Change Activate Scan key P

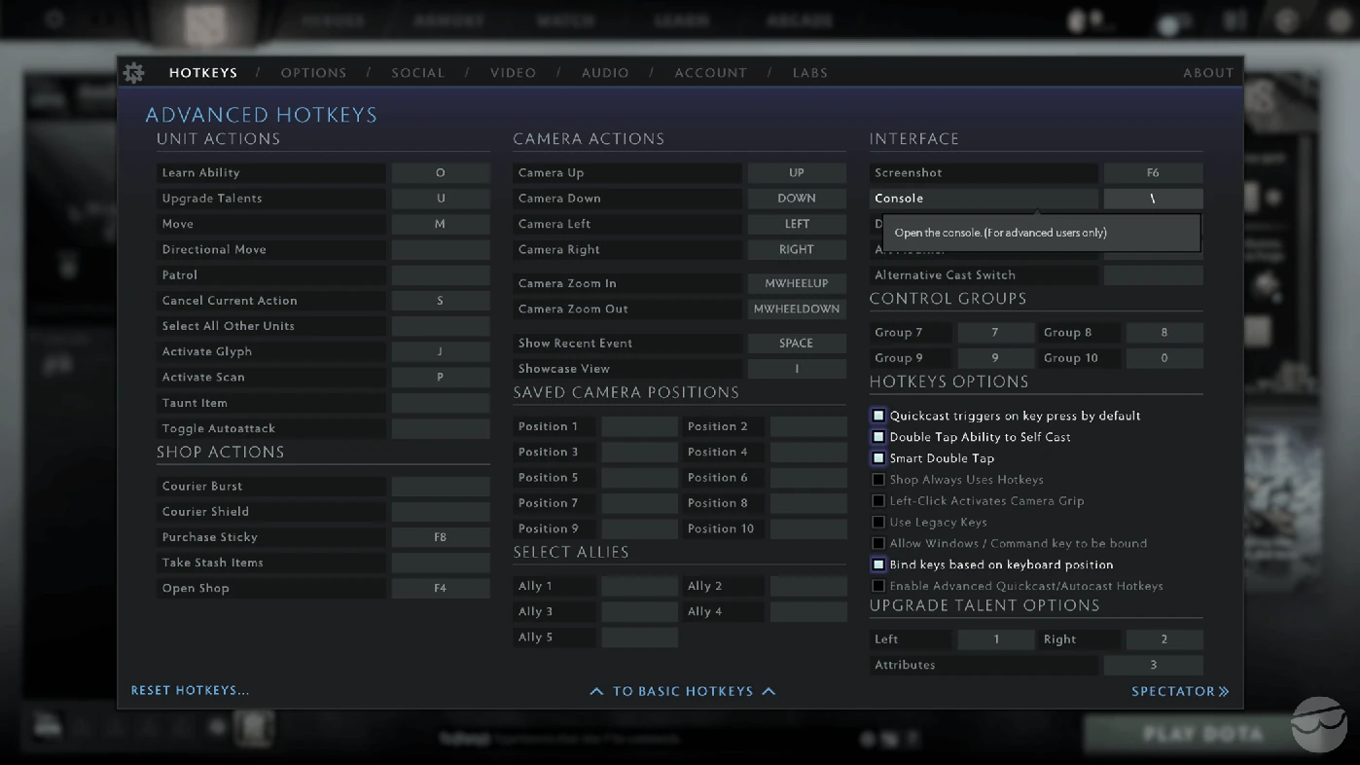441,378
